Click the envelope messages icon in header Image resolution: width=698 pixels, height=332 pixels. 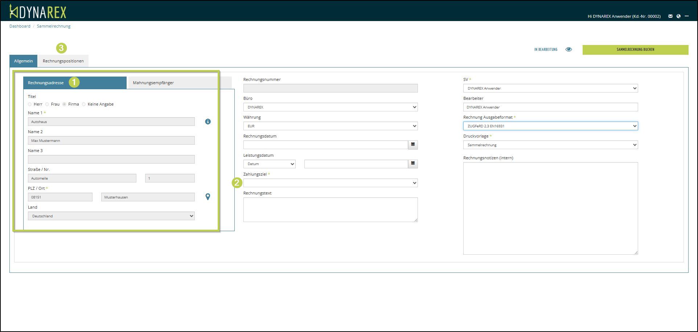[670, 16]
